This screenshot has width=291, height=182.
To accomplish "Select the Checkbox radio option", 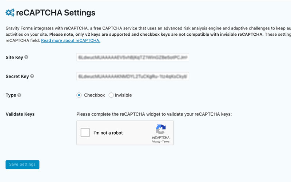I will click(79, 95).
